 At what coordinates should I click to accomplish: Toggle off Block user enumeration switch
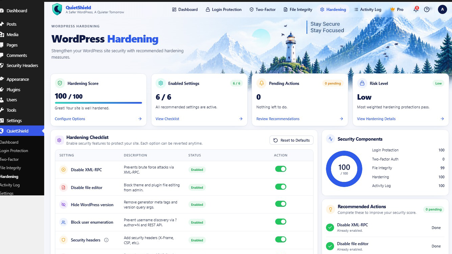[x=281, y=222]
